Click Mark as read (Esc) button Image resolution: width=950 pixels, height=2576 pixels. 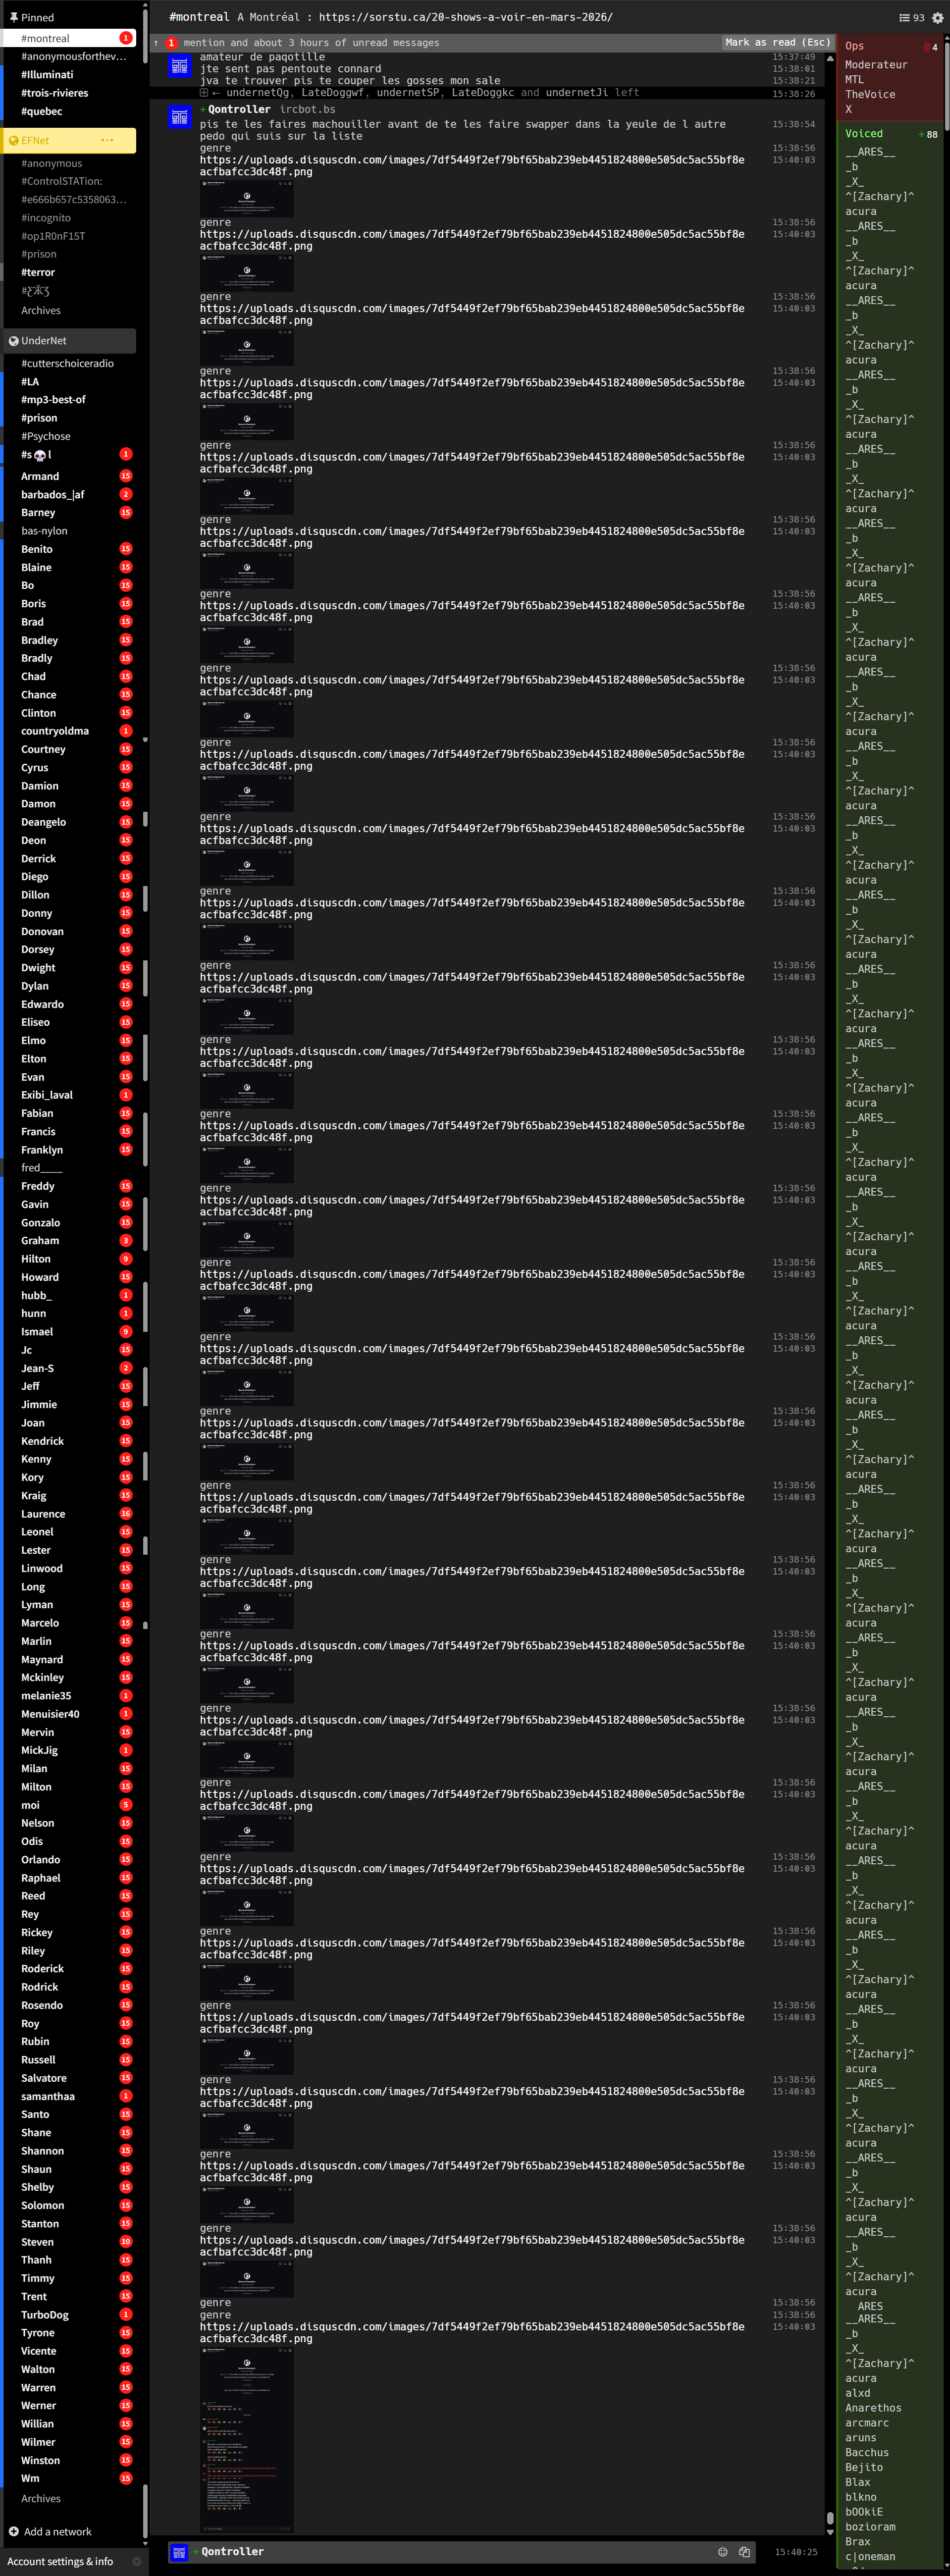tap(777, 42)
